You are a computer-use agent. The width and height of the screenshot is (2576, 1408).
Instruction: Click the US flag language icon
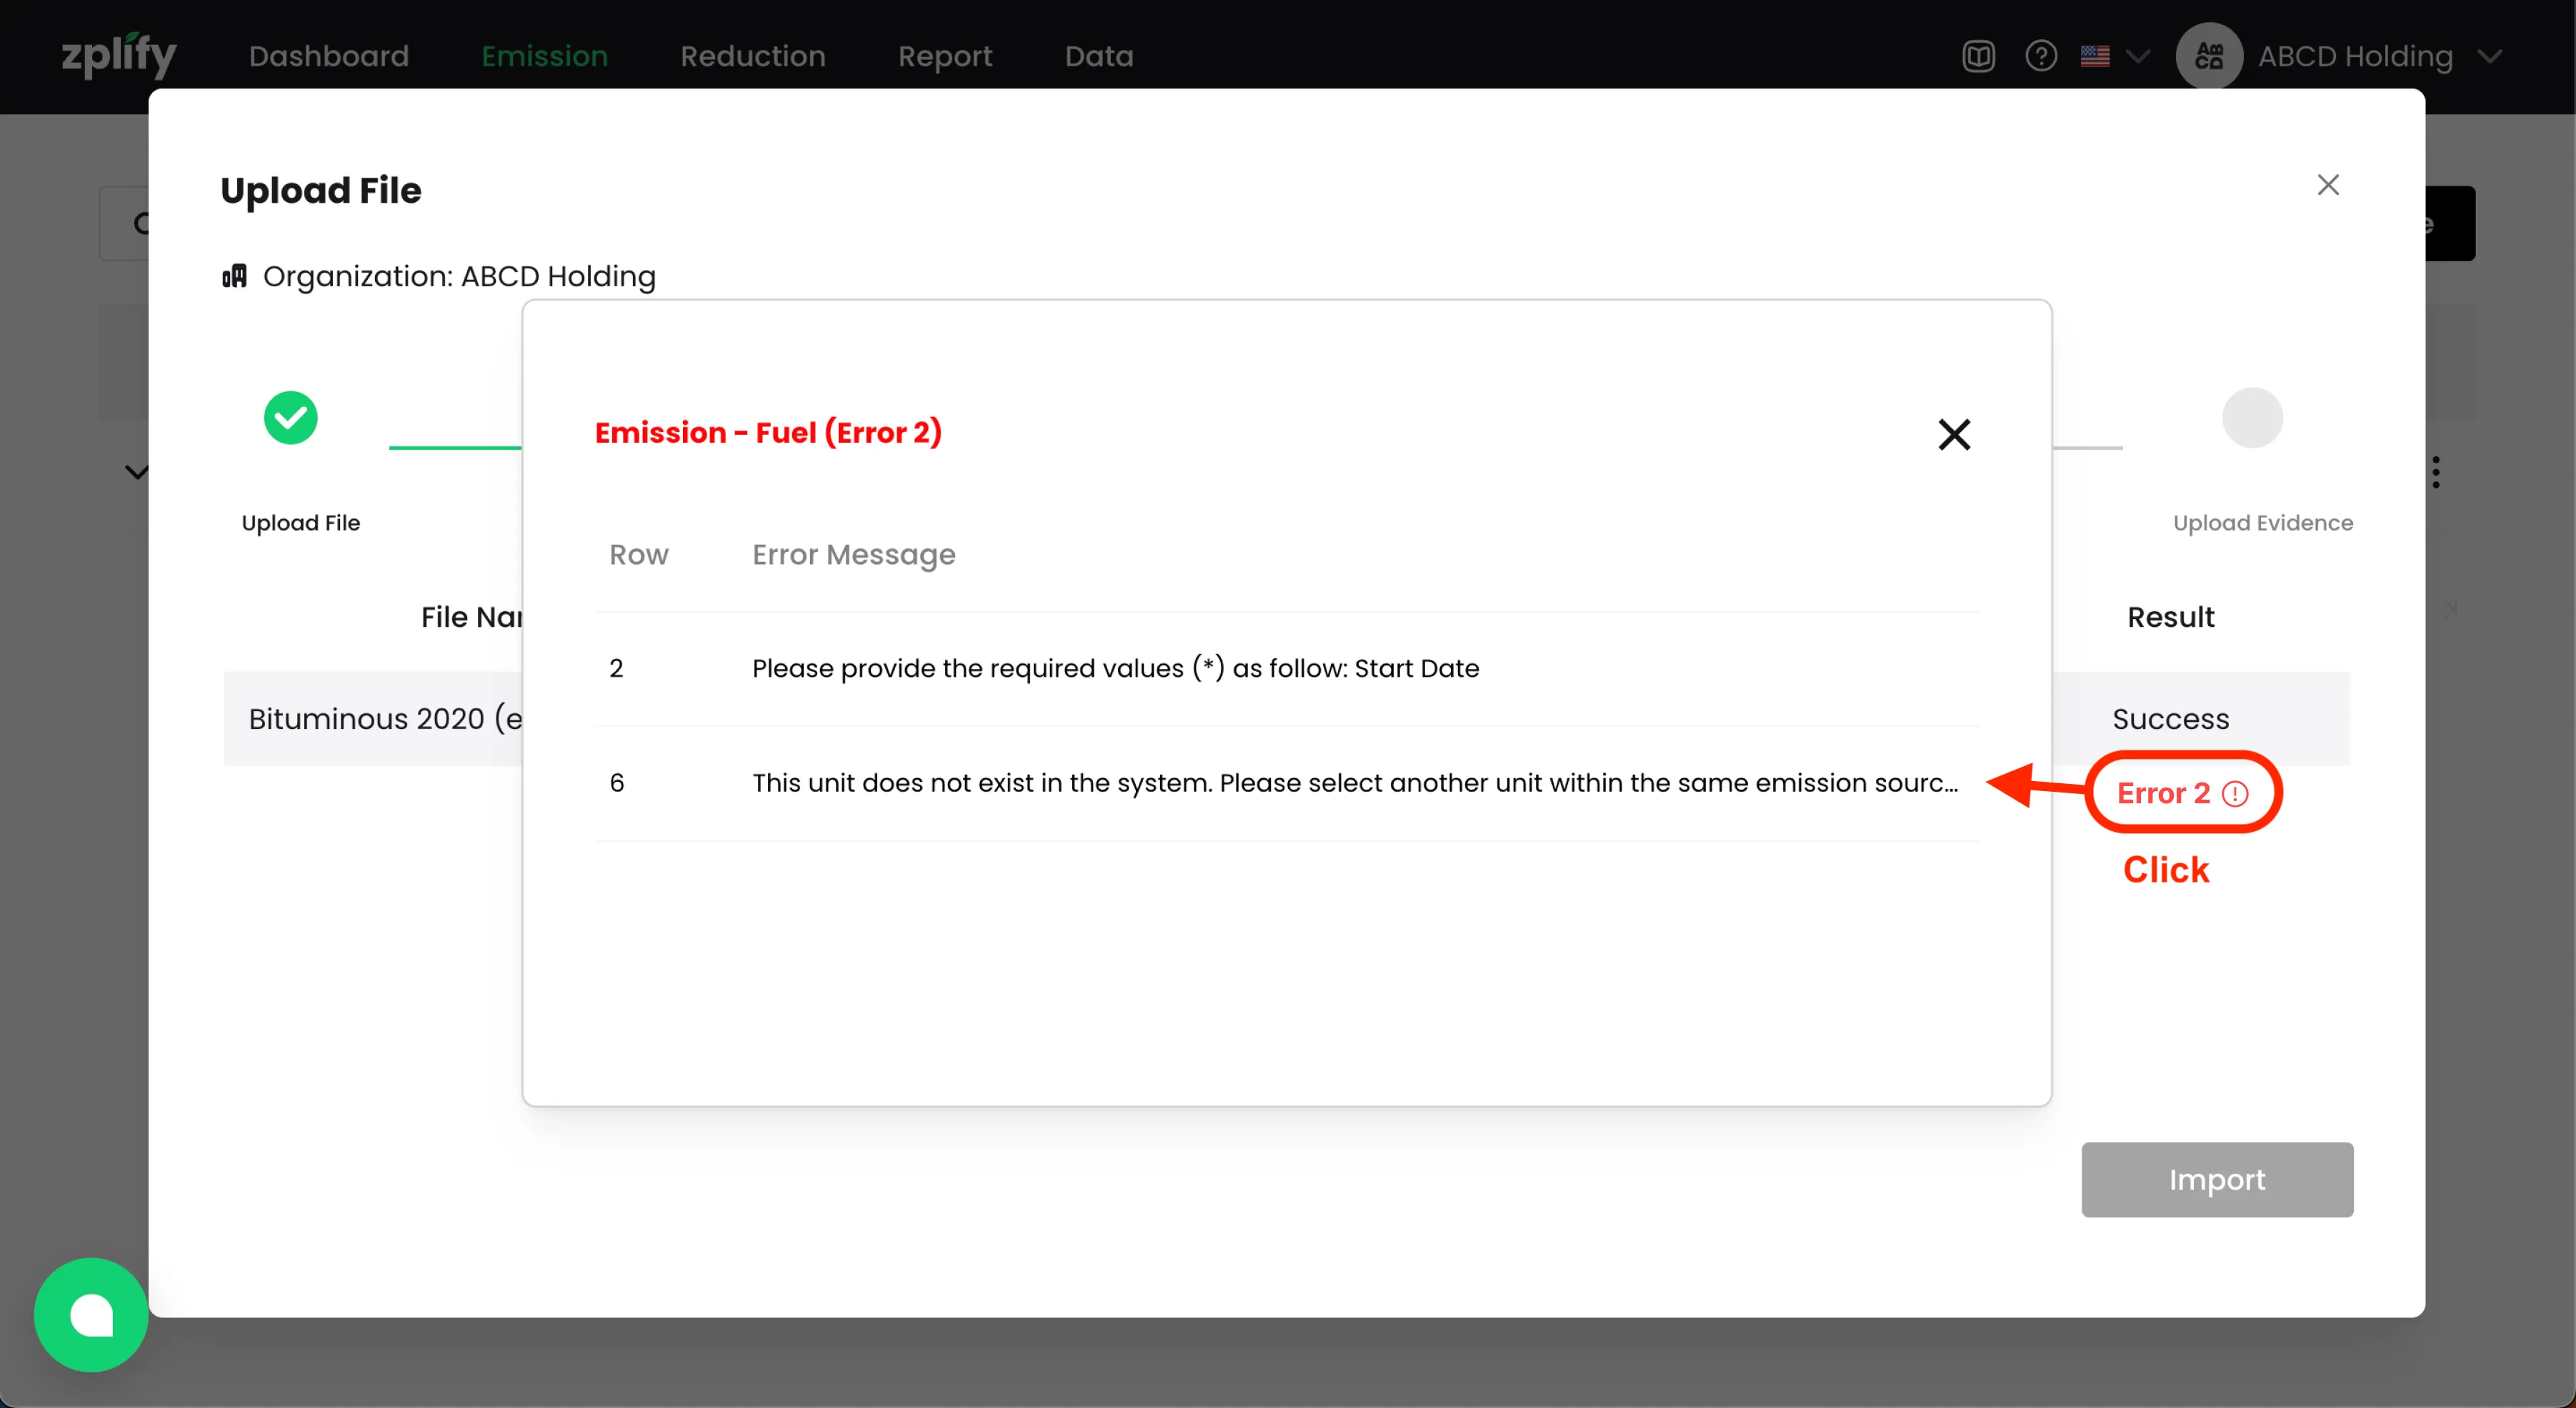(x=2094, y=56)
